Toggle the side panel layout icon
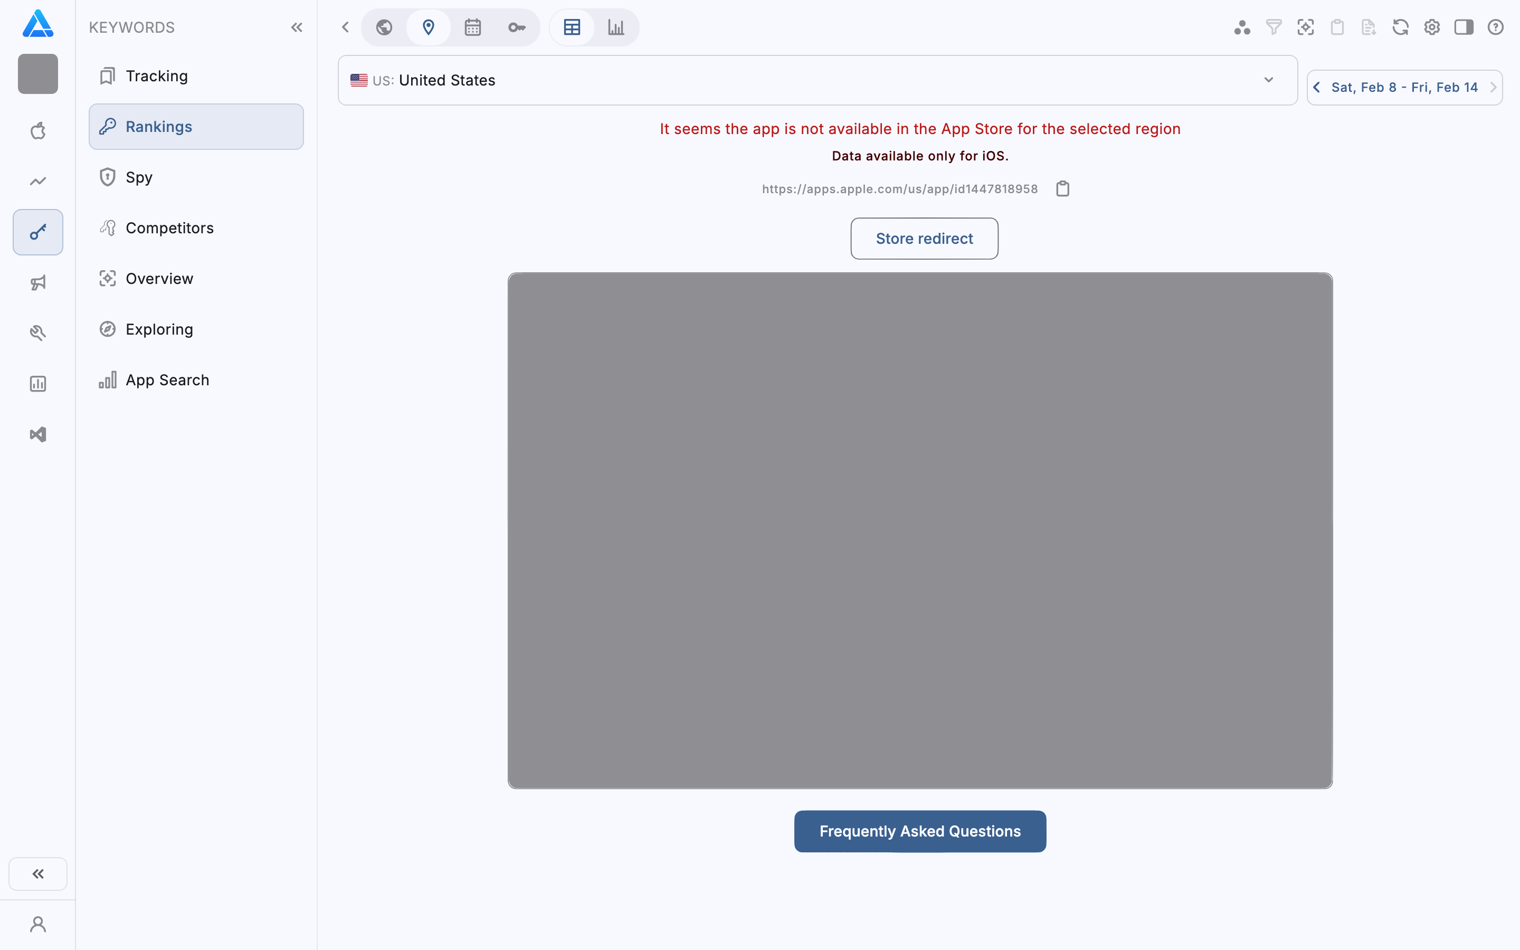 [1464, 27]
